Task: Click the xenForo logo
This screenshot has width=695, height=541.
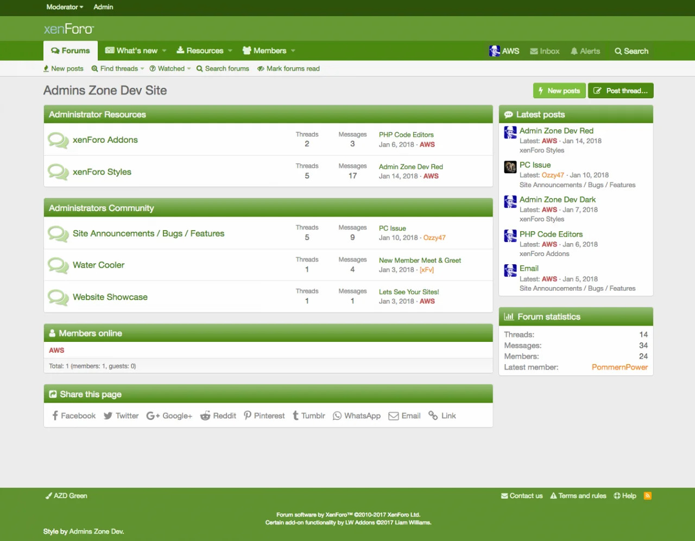Action: pyautogui.click(x=69, y=29)
